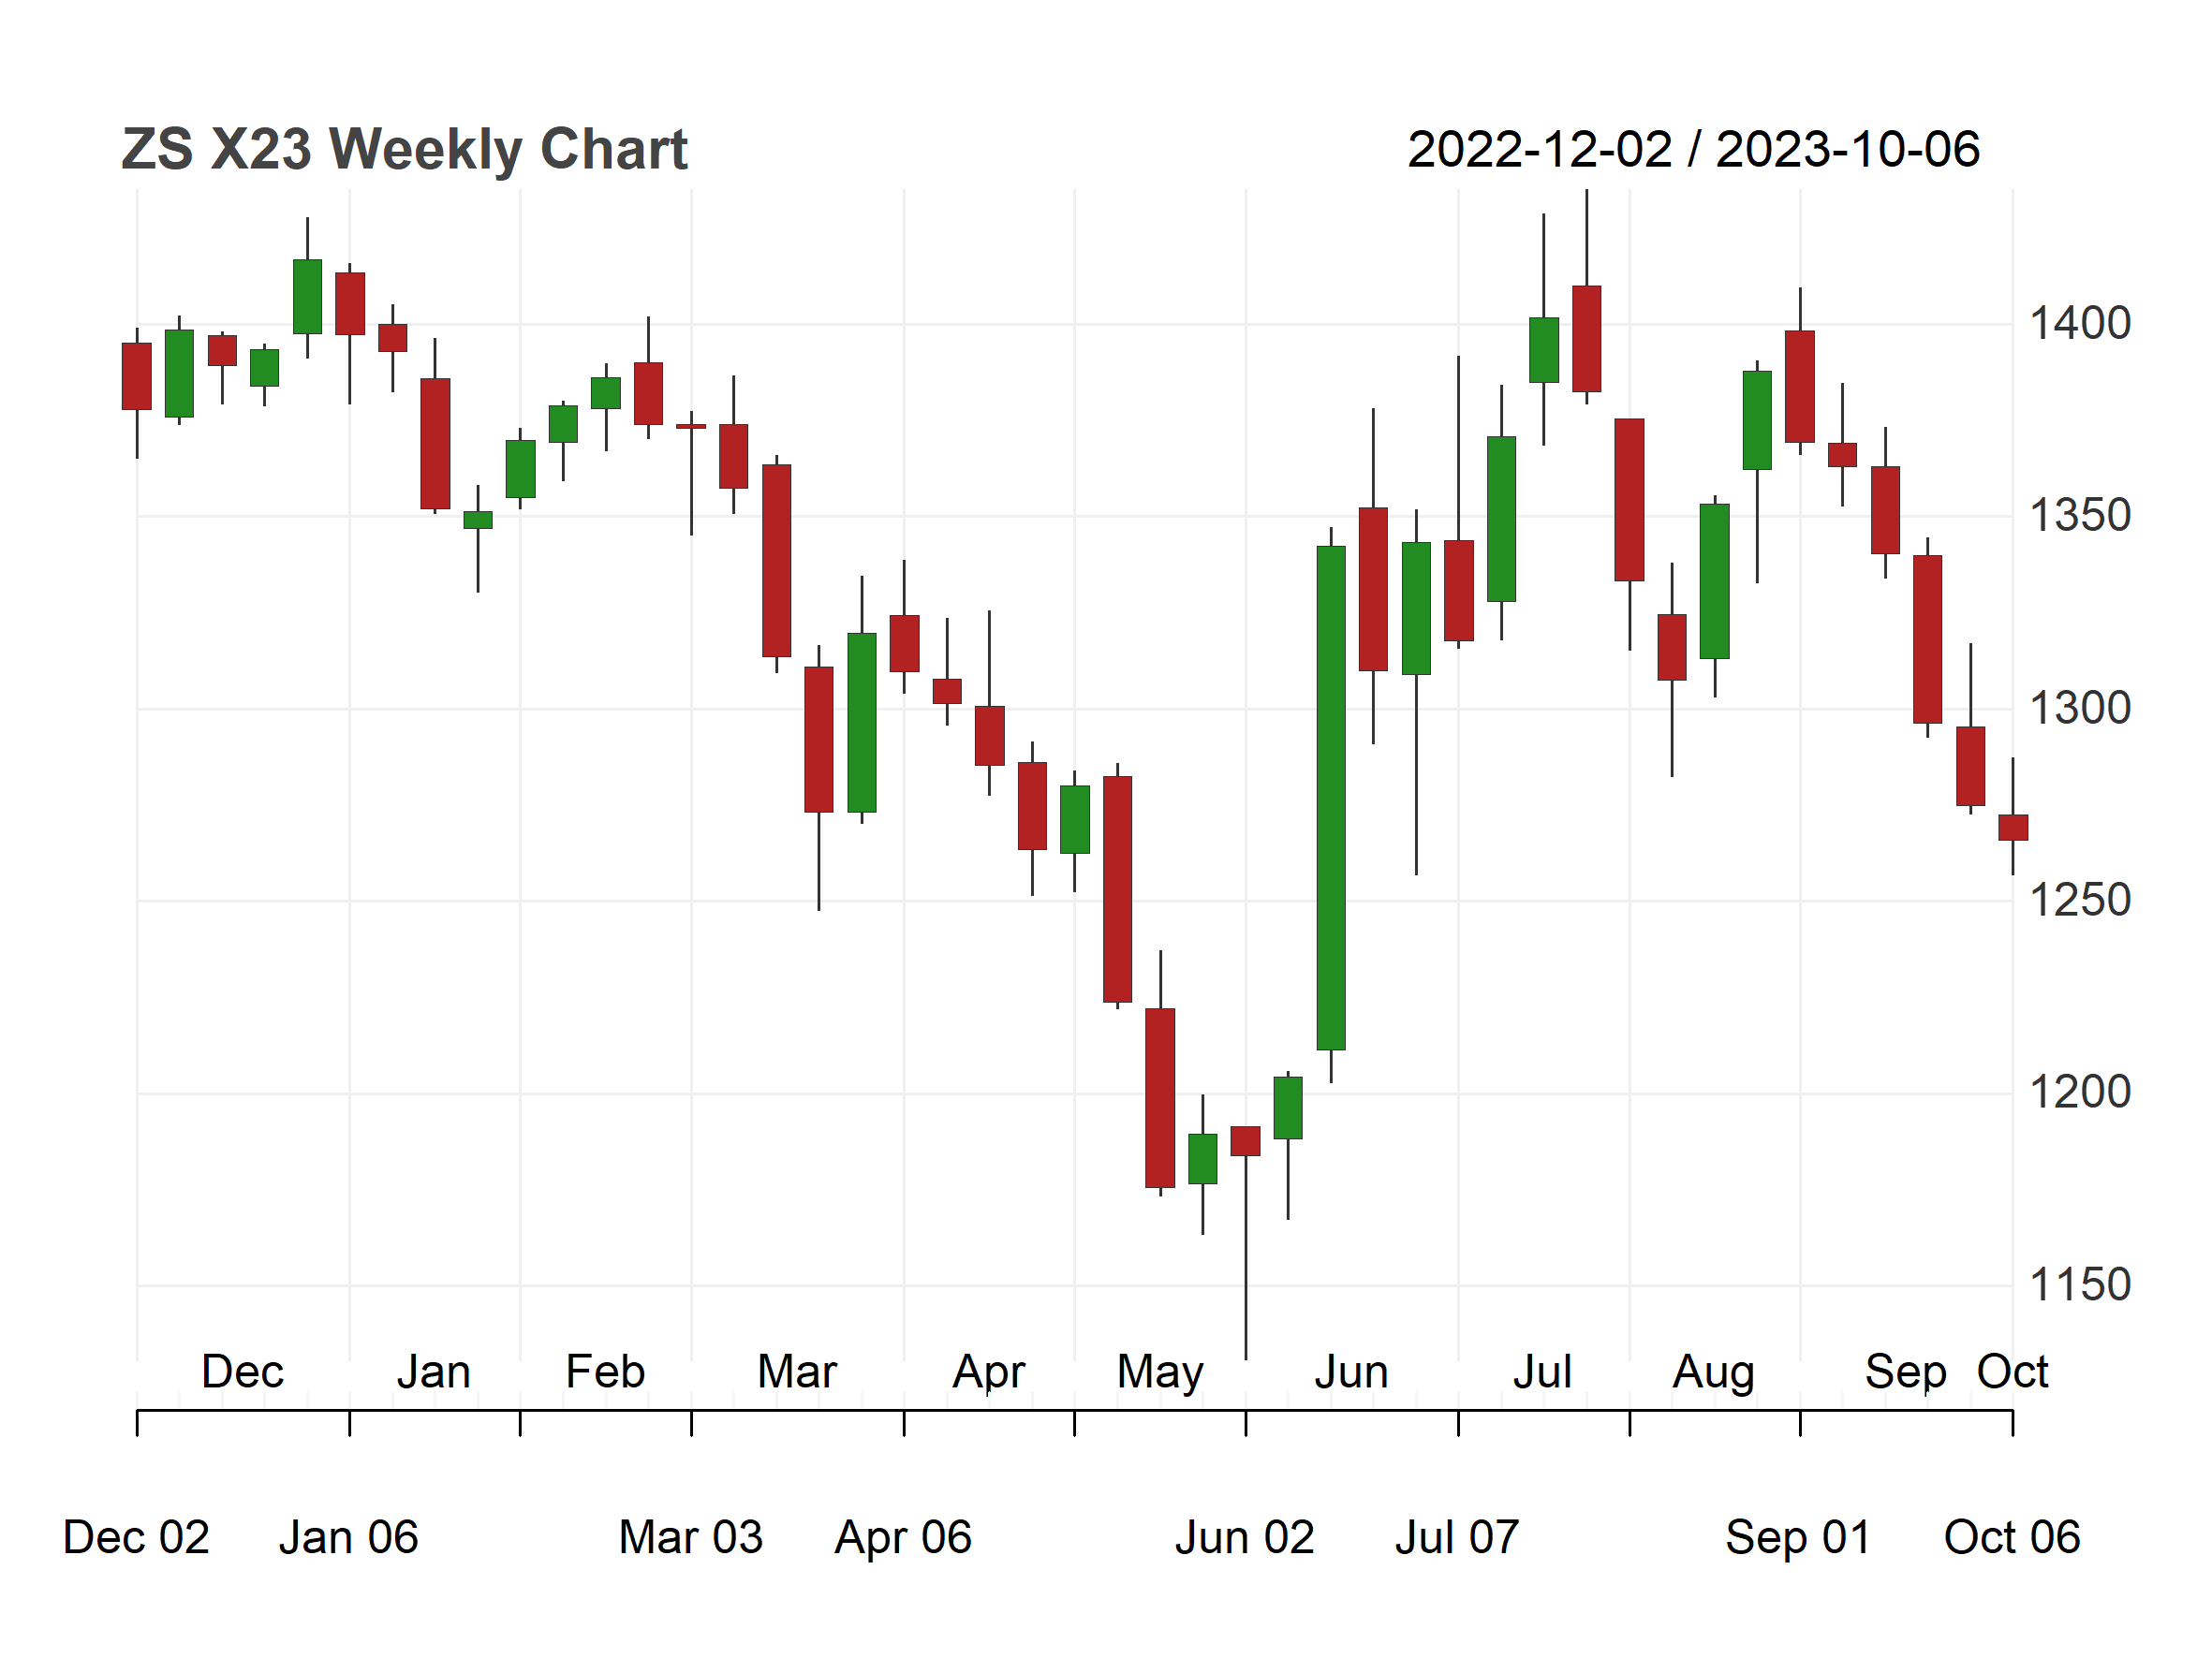Viewport: 2212px width, 1658px height.
Task: Select the 1350 price axis label
Action: (2079, 516)
